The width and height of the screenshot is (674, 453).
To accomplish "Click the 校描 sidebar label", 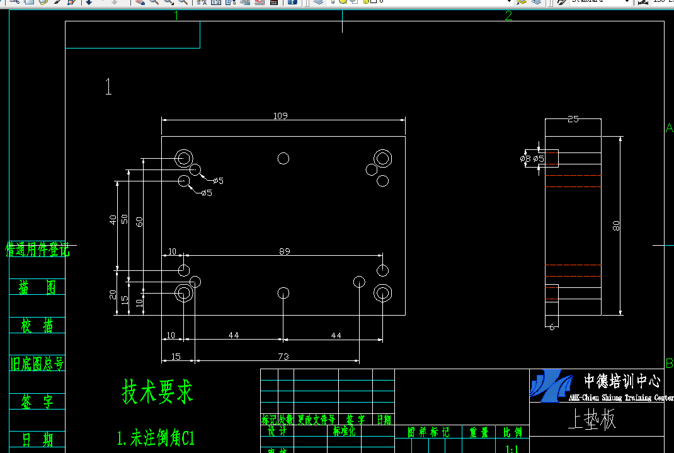I will point(37,326).
